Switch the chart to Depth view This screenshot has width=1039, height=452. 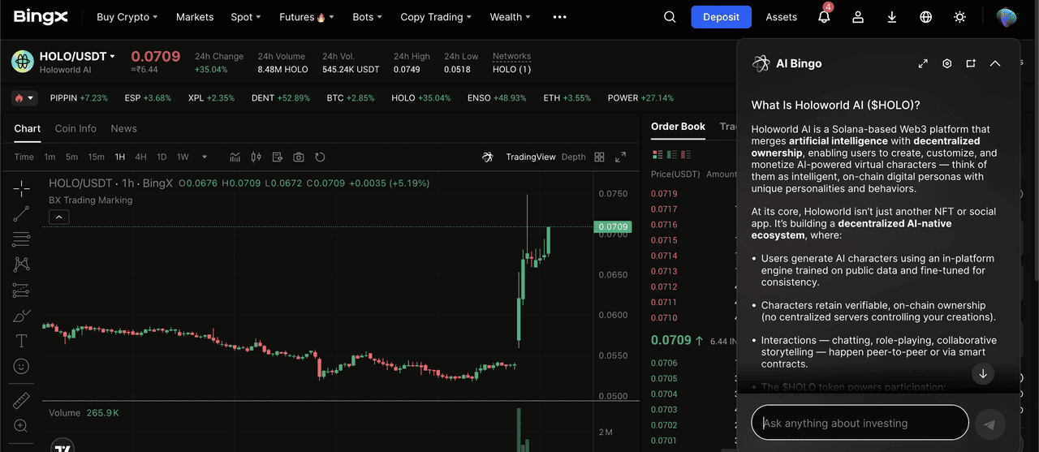tap(573, 157)
